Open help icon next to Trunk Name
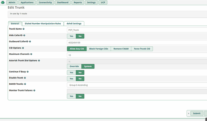Viewport: 207px width, 121px height. click(x=23, y=29)
